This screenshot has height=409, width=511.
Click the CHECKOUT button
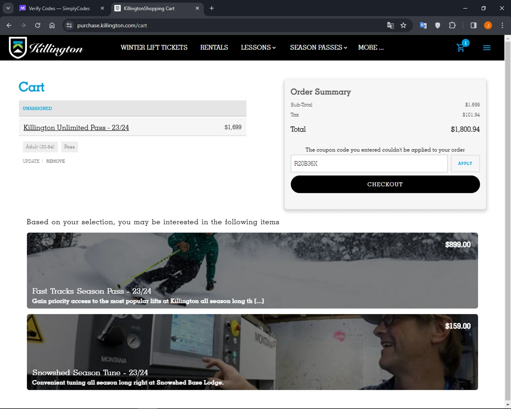pos(385,184)
